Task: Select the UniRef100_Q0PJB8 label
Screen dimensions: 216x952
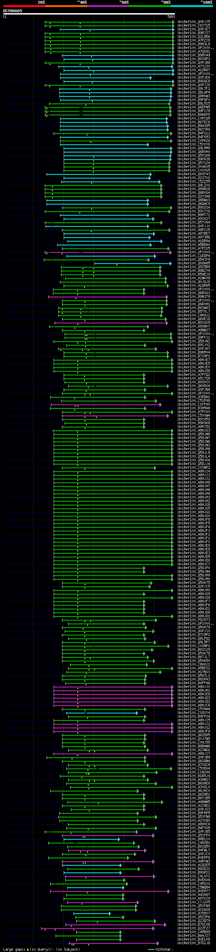Action: (194, 63)
